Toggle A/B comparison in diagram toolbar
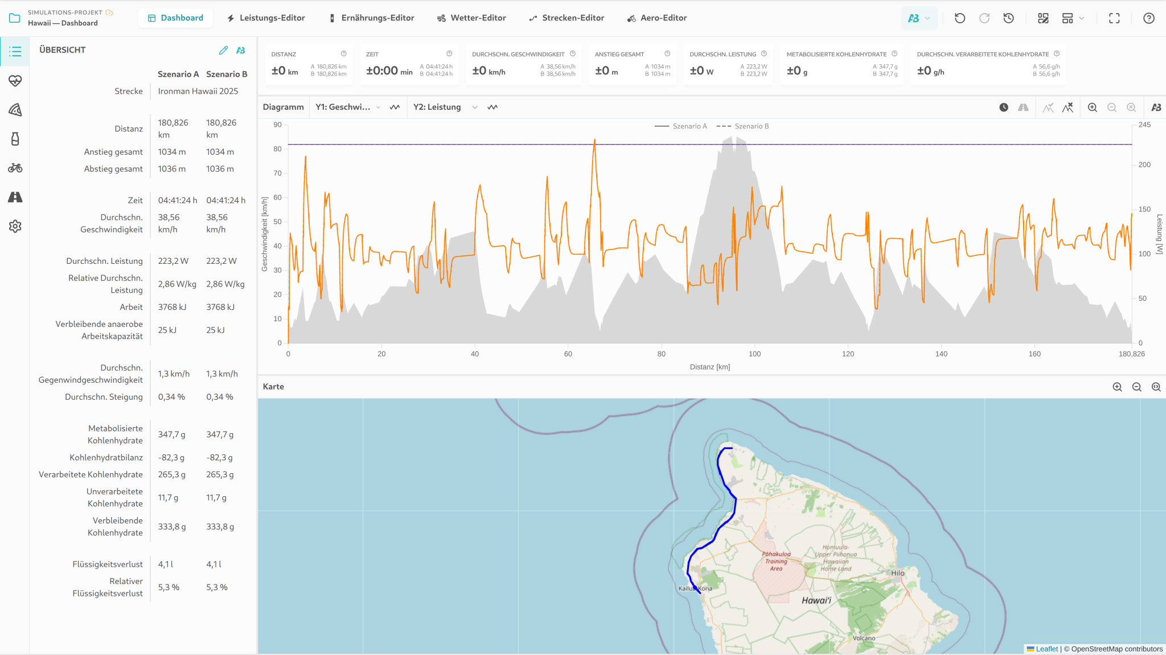Screen dimensions: 1166x655 click(x=1156, y=107)
